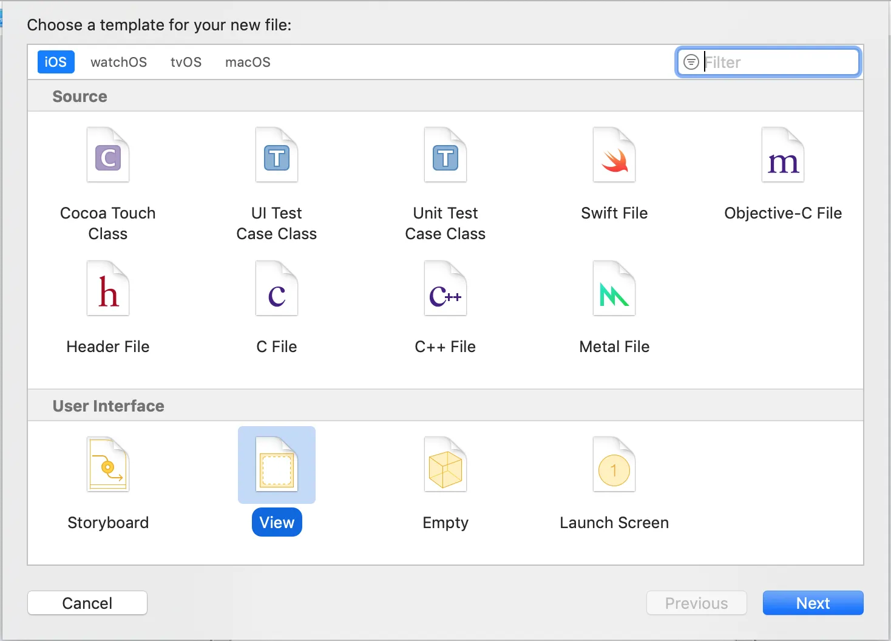The image size is (891, 641).
Task: Open the tvOS platform tab
Action: tap(186, 62)
